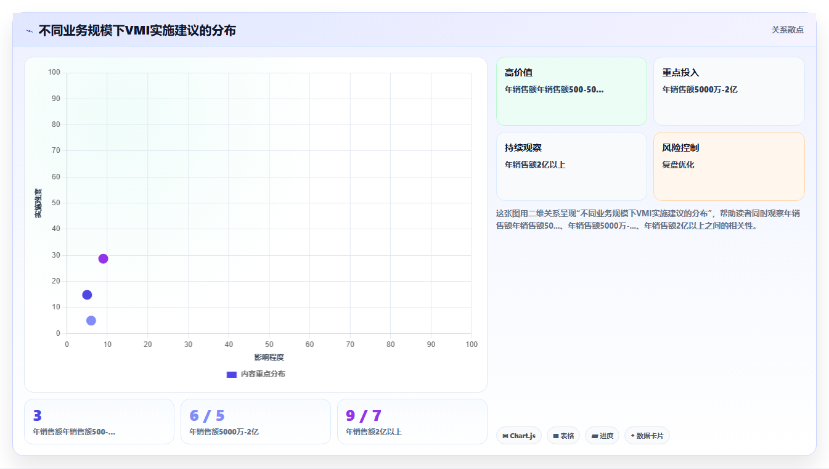
Task: Click the y-axis tick label 100
Action: tap(54, 73)
